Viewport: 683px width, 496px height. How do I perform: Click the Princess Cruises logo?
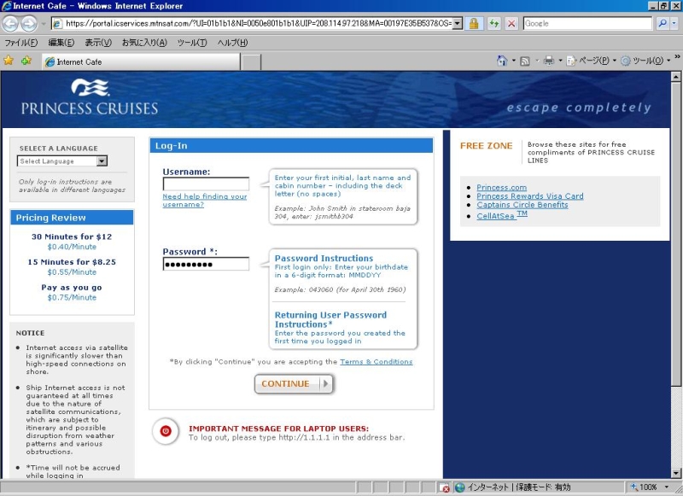[90, 97]
